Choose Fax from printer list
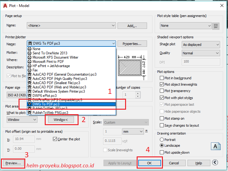 pos(71,70)
